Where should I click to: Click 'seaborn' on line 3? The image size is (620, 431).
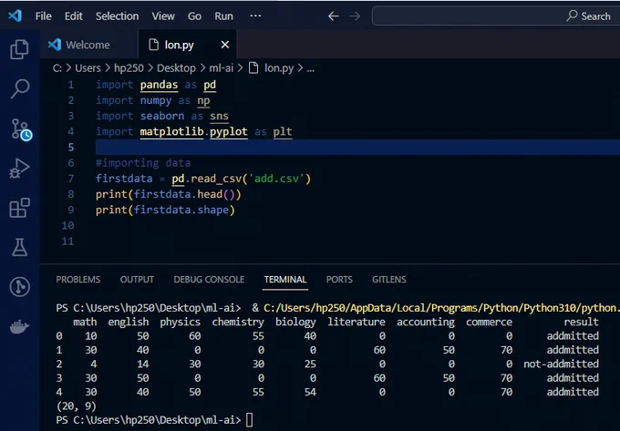tap(162, 116)
